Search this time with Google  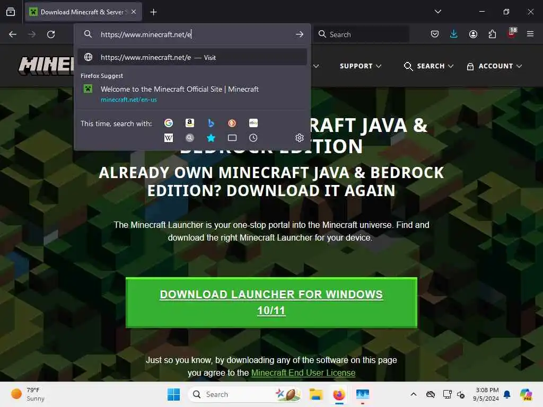pyautogui.click(x=169, y=123)
